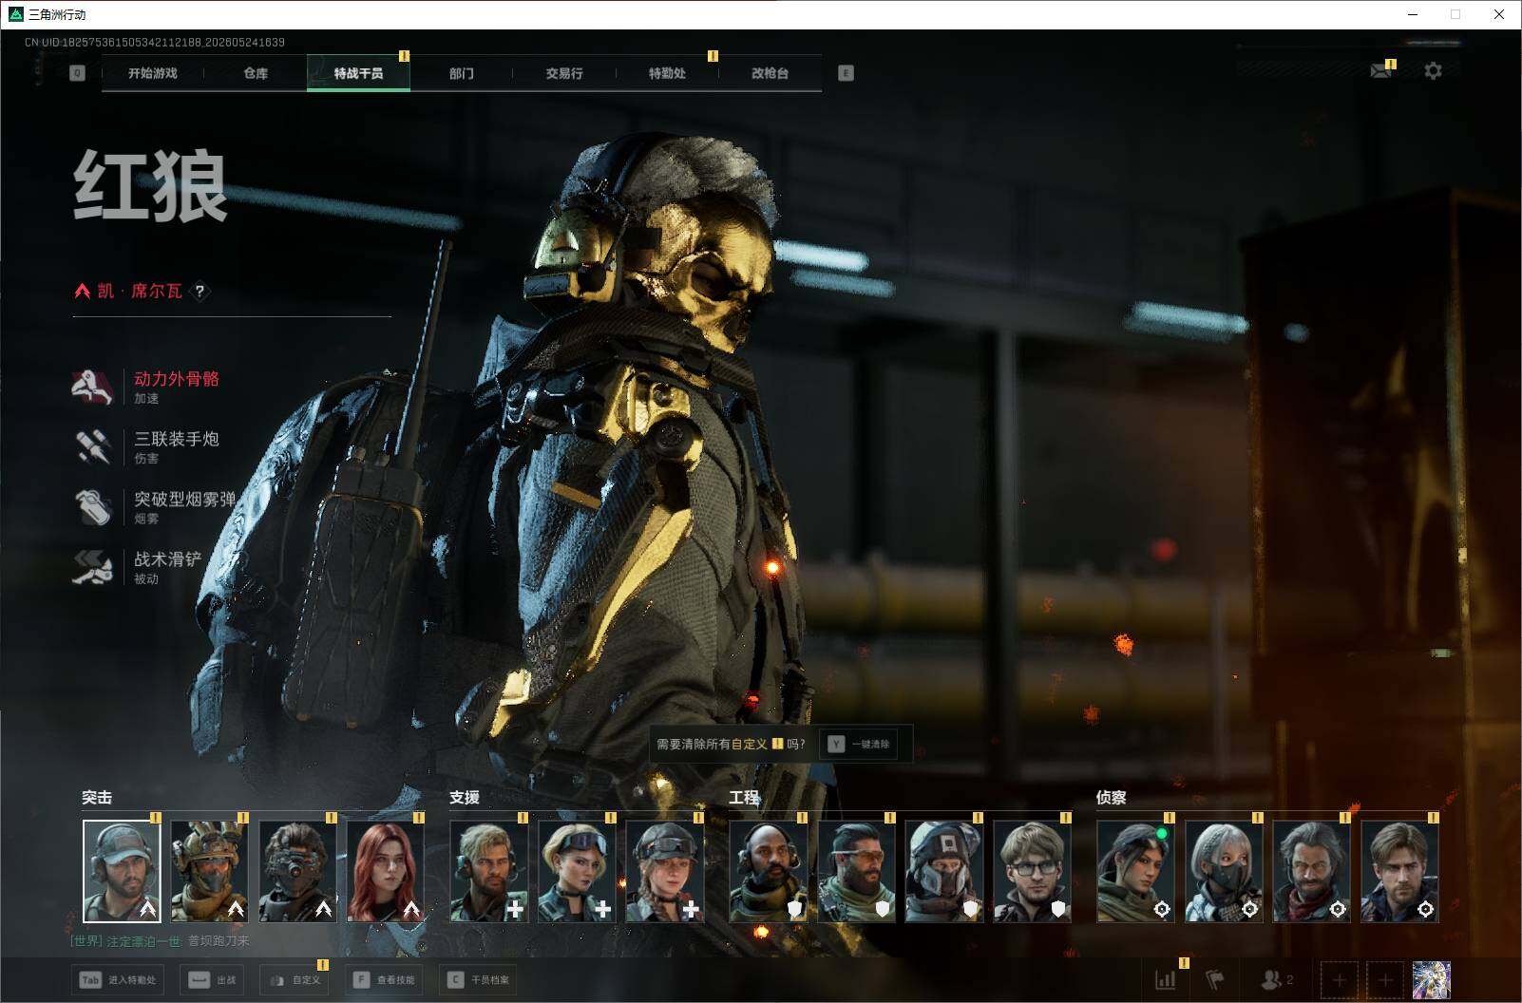1522x1003 pixels.
Task: Invite a teammate via the left empty slot
Action: click(x=1339, y=979)
